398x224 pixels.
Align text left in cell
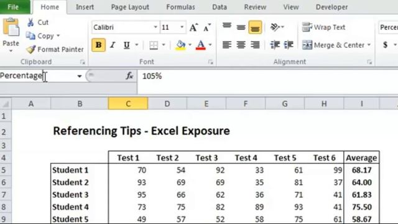(226, 45)
